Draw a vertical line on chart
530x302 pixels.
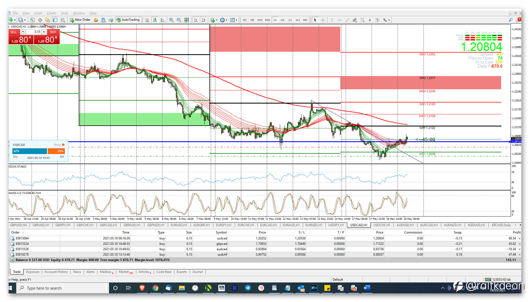[x=332, y=20]
